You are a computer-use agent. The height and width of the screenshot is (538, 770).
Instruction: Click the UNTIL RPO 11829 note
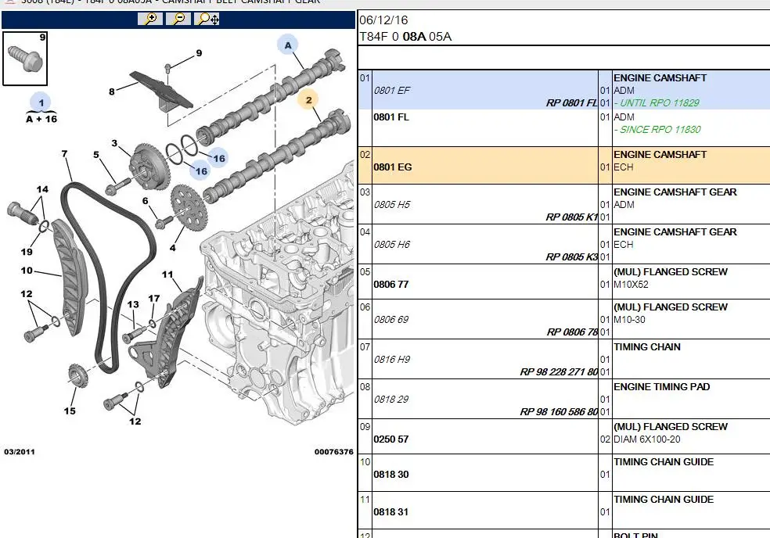click(657, 102)
